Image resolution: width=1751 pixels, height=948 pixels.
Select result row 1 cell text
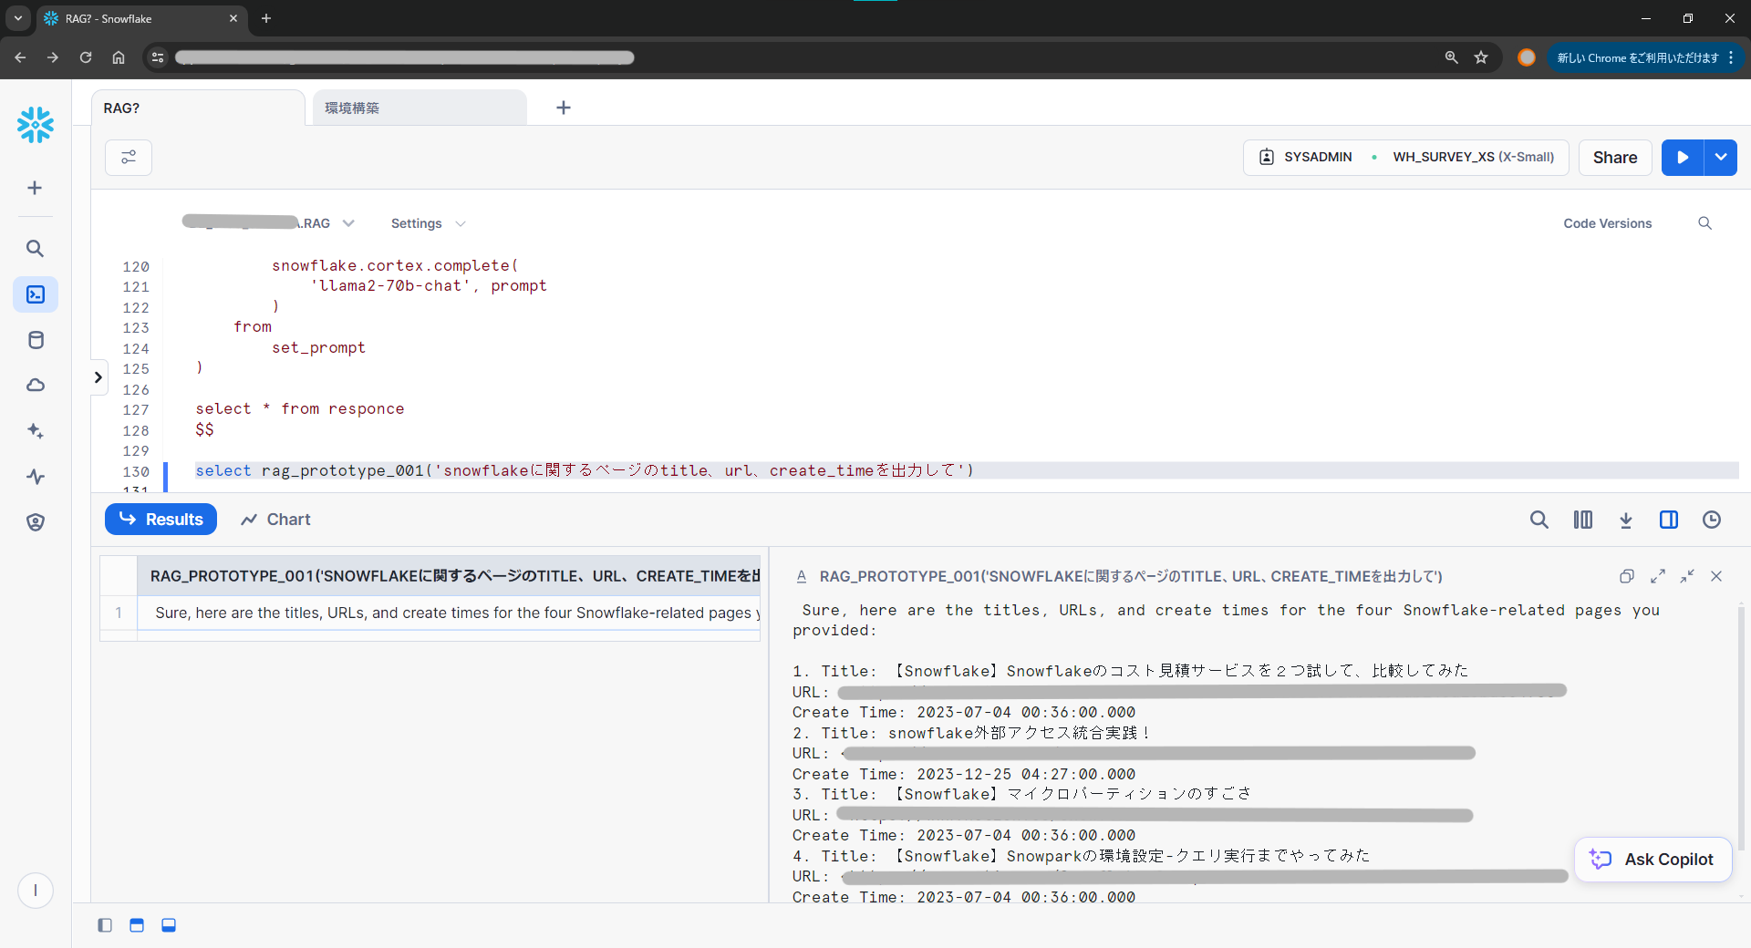449,613
